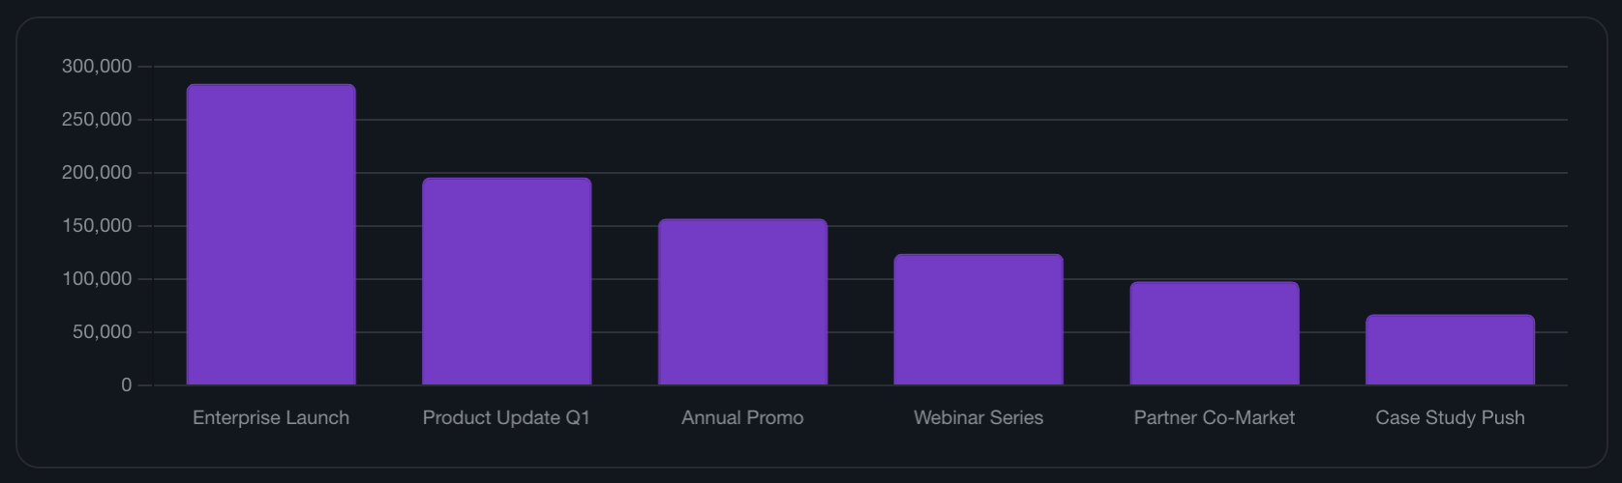This screenshot has width=1622, height=483.
Task: Select the 250,000 y-axis tick label
Action: (97, 120)
